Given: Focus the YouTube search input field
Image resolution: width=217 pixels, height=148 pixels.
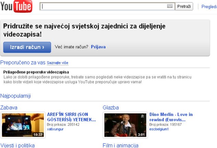Looking at the screenshot, I should click(107, 7).
